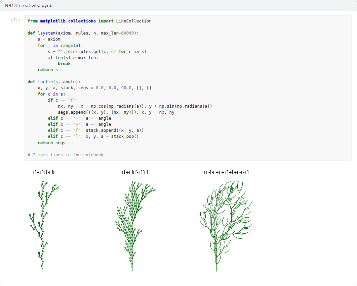The height and width of the screenshot is (286, 357).
Task: Click the 'stack.pop()' line
Action: click(x=93, y=136)
